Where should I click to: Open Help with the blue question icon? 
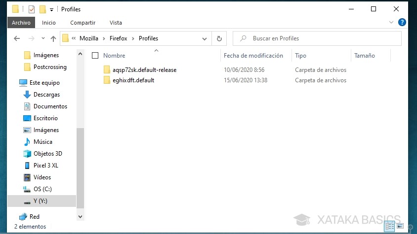click(402, 22)
